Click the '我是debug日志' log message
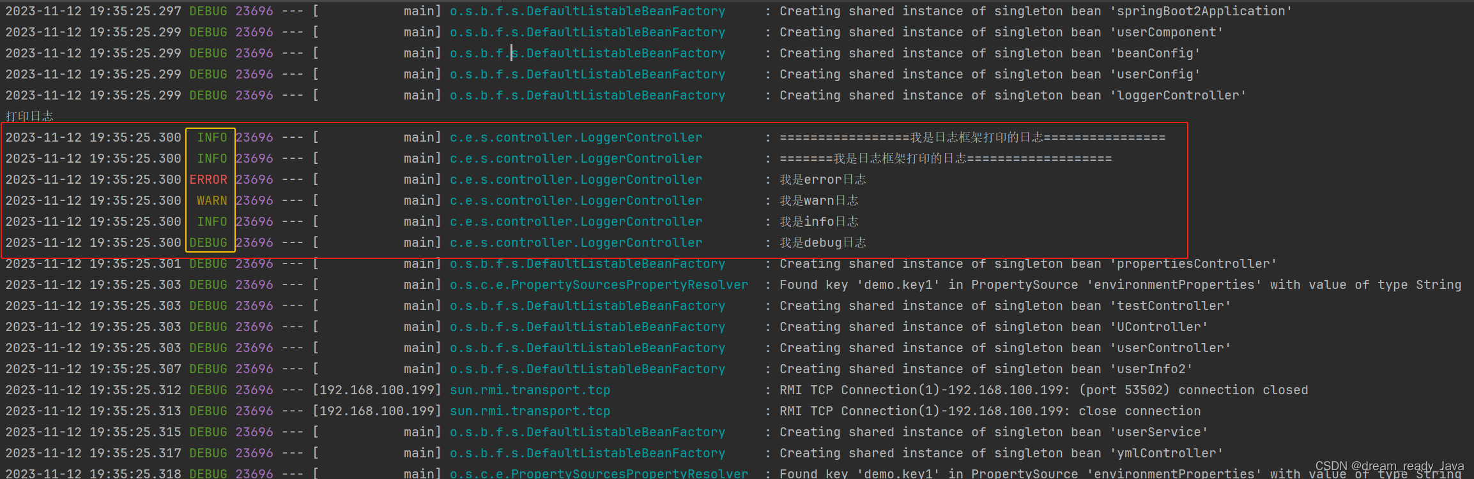1474x479 pixels. 823,242
